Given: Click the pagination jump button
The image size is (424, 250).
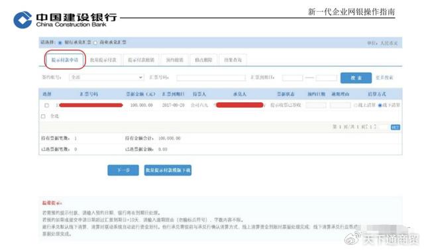Looking at the screenshot, I should [395, 127].
